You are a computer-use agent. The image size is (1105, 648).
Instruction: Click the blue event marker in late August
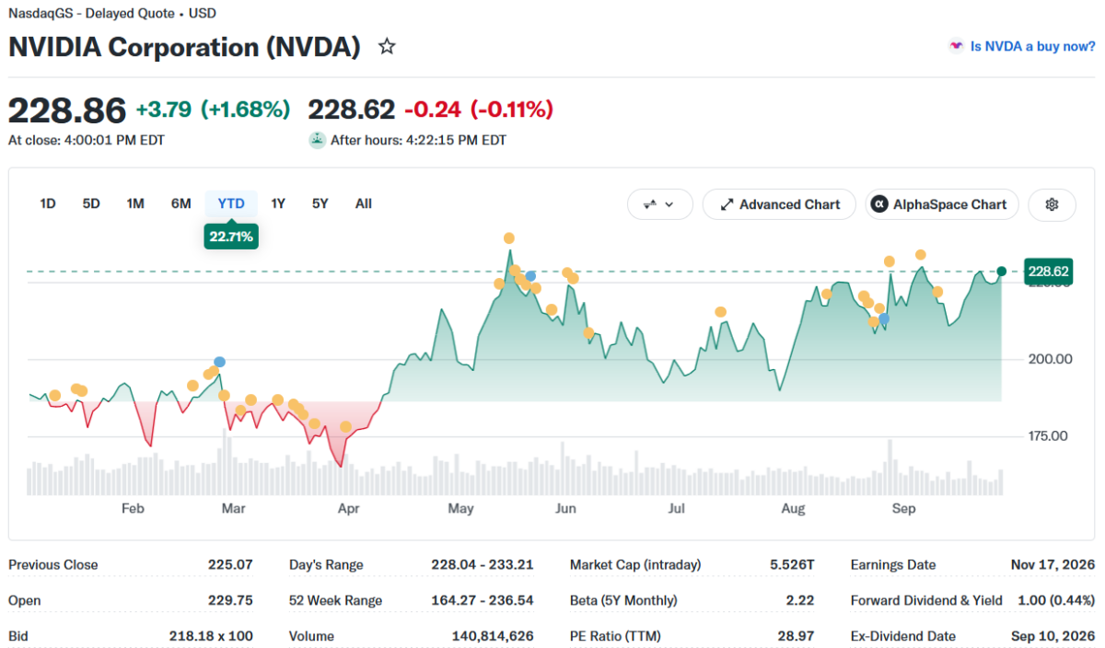(884, 318)
